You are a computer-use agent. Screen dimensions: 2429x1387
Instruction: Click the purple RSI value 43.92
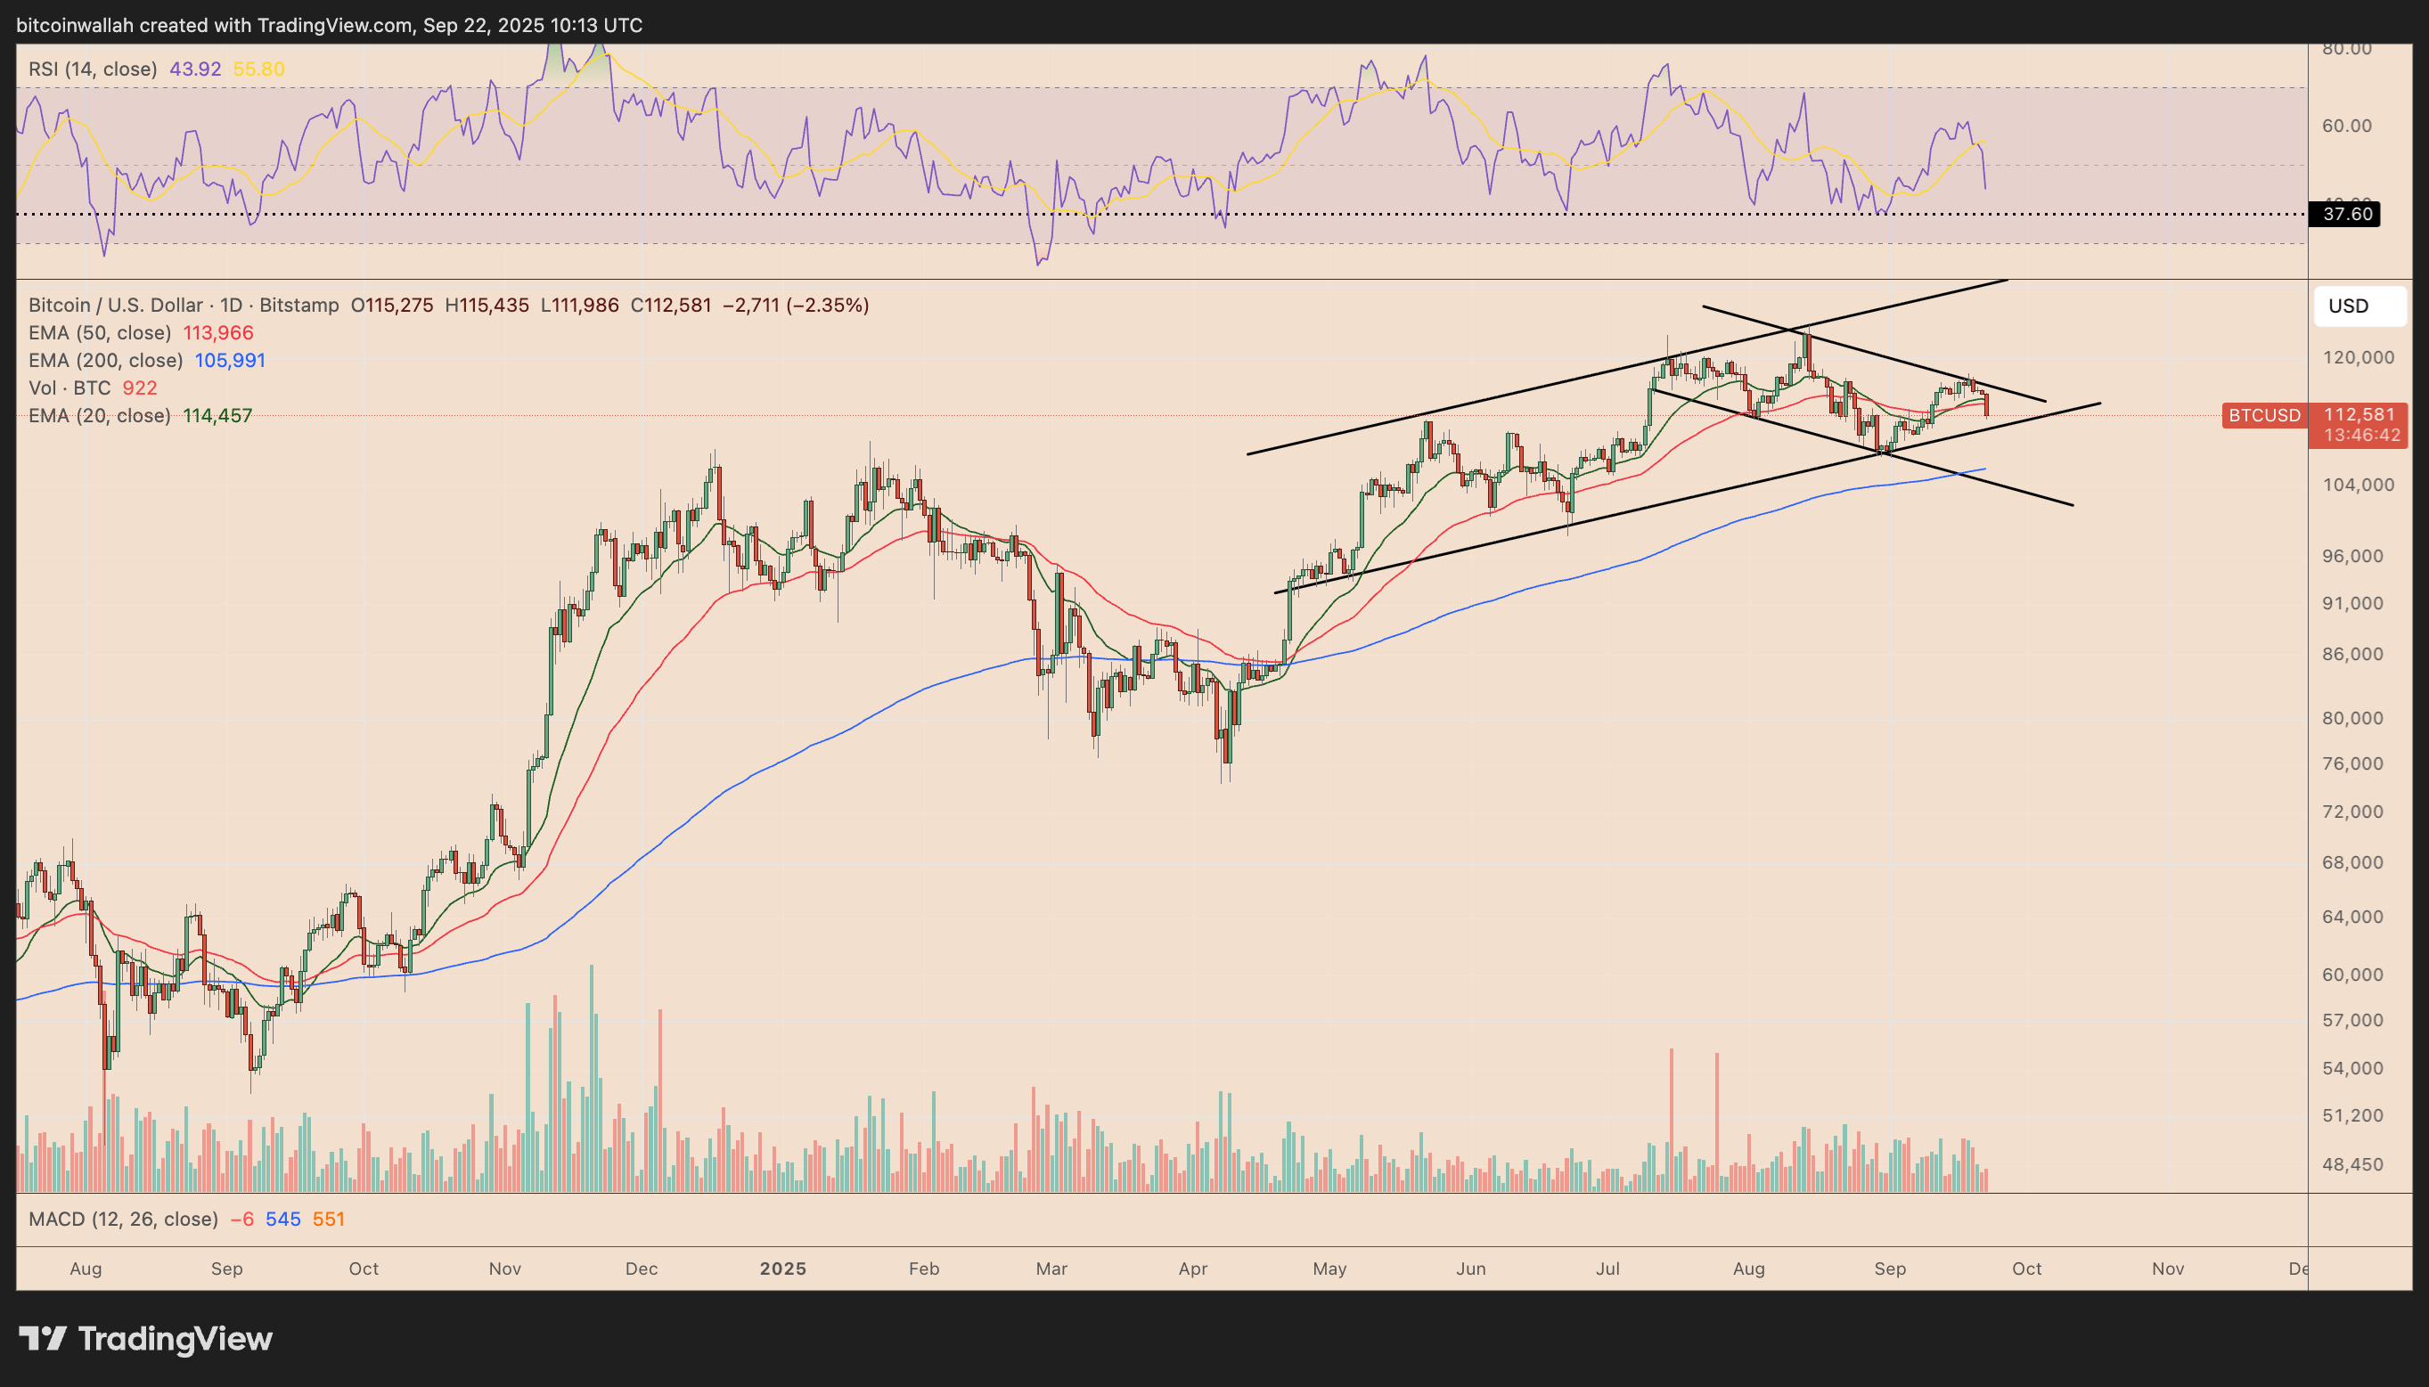(195, 69)
